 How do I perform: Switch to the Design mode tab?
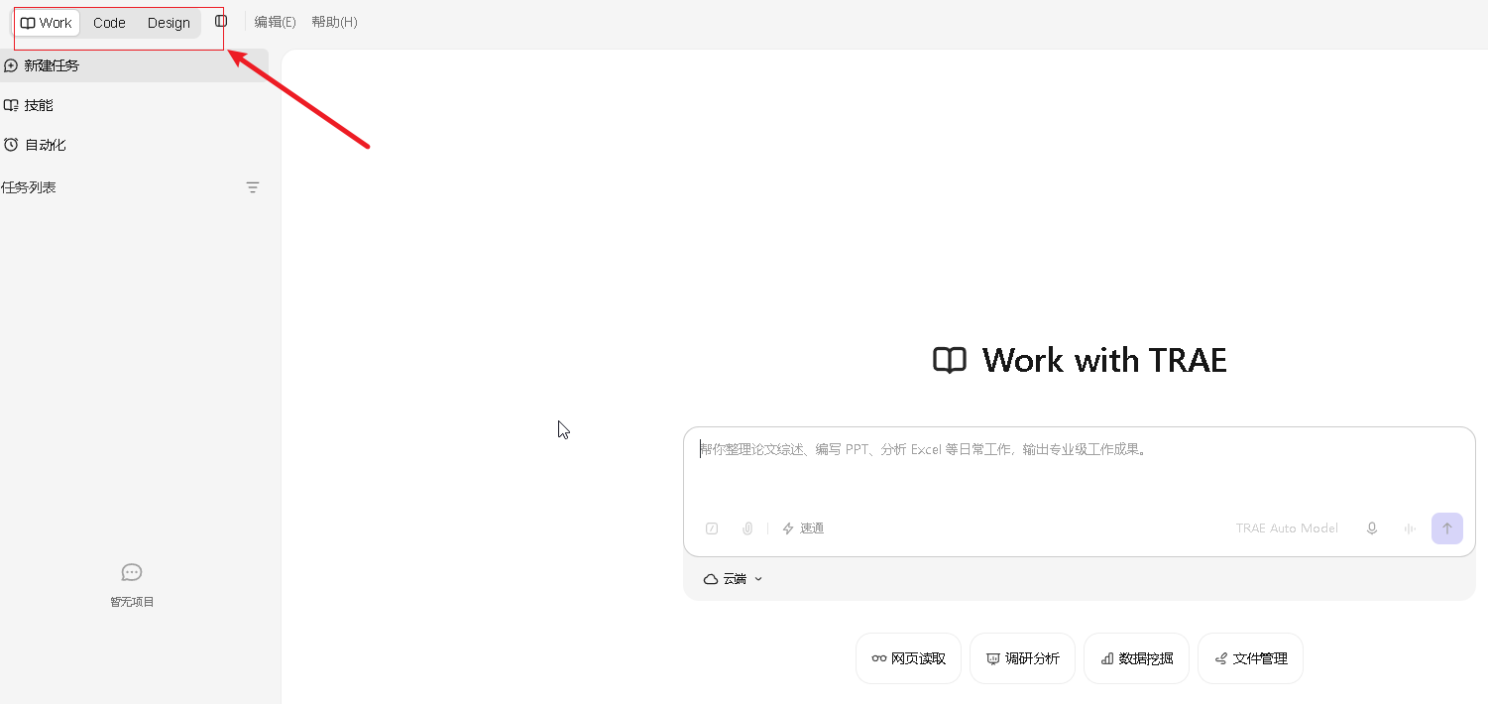(x=169, y=23)
